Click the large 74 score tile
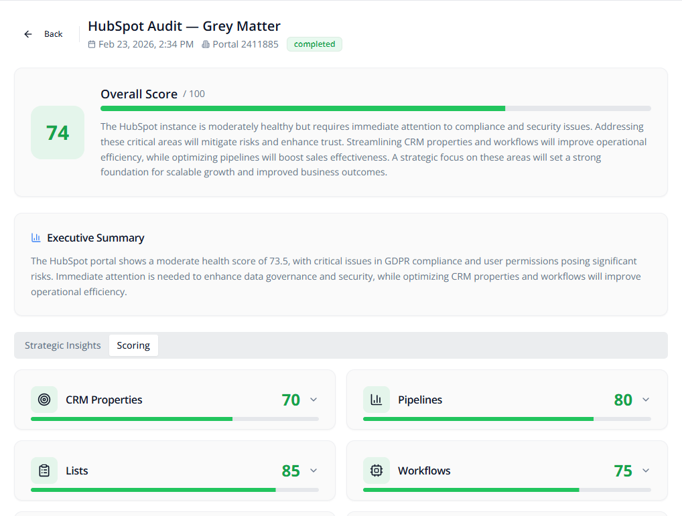The image size is (682, 516). point(58,133)
